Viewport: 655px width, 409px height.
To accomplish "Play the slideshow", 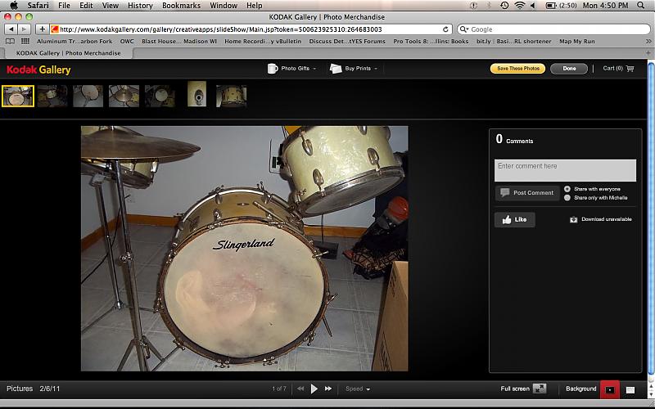I will (x=314, y=389).
